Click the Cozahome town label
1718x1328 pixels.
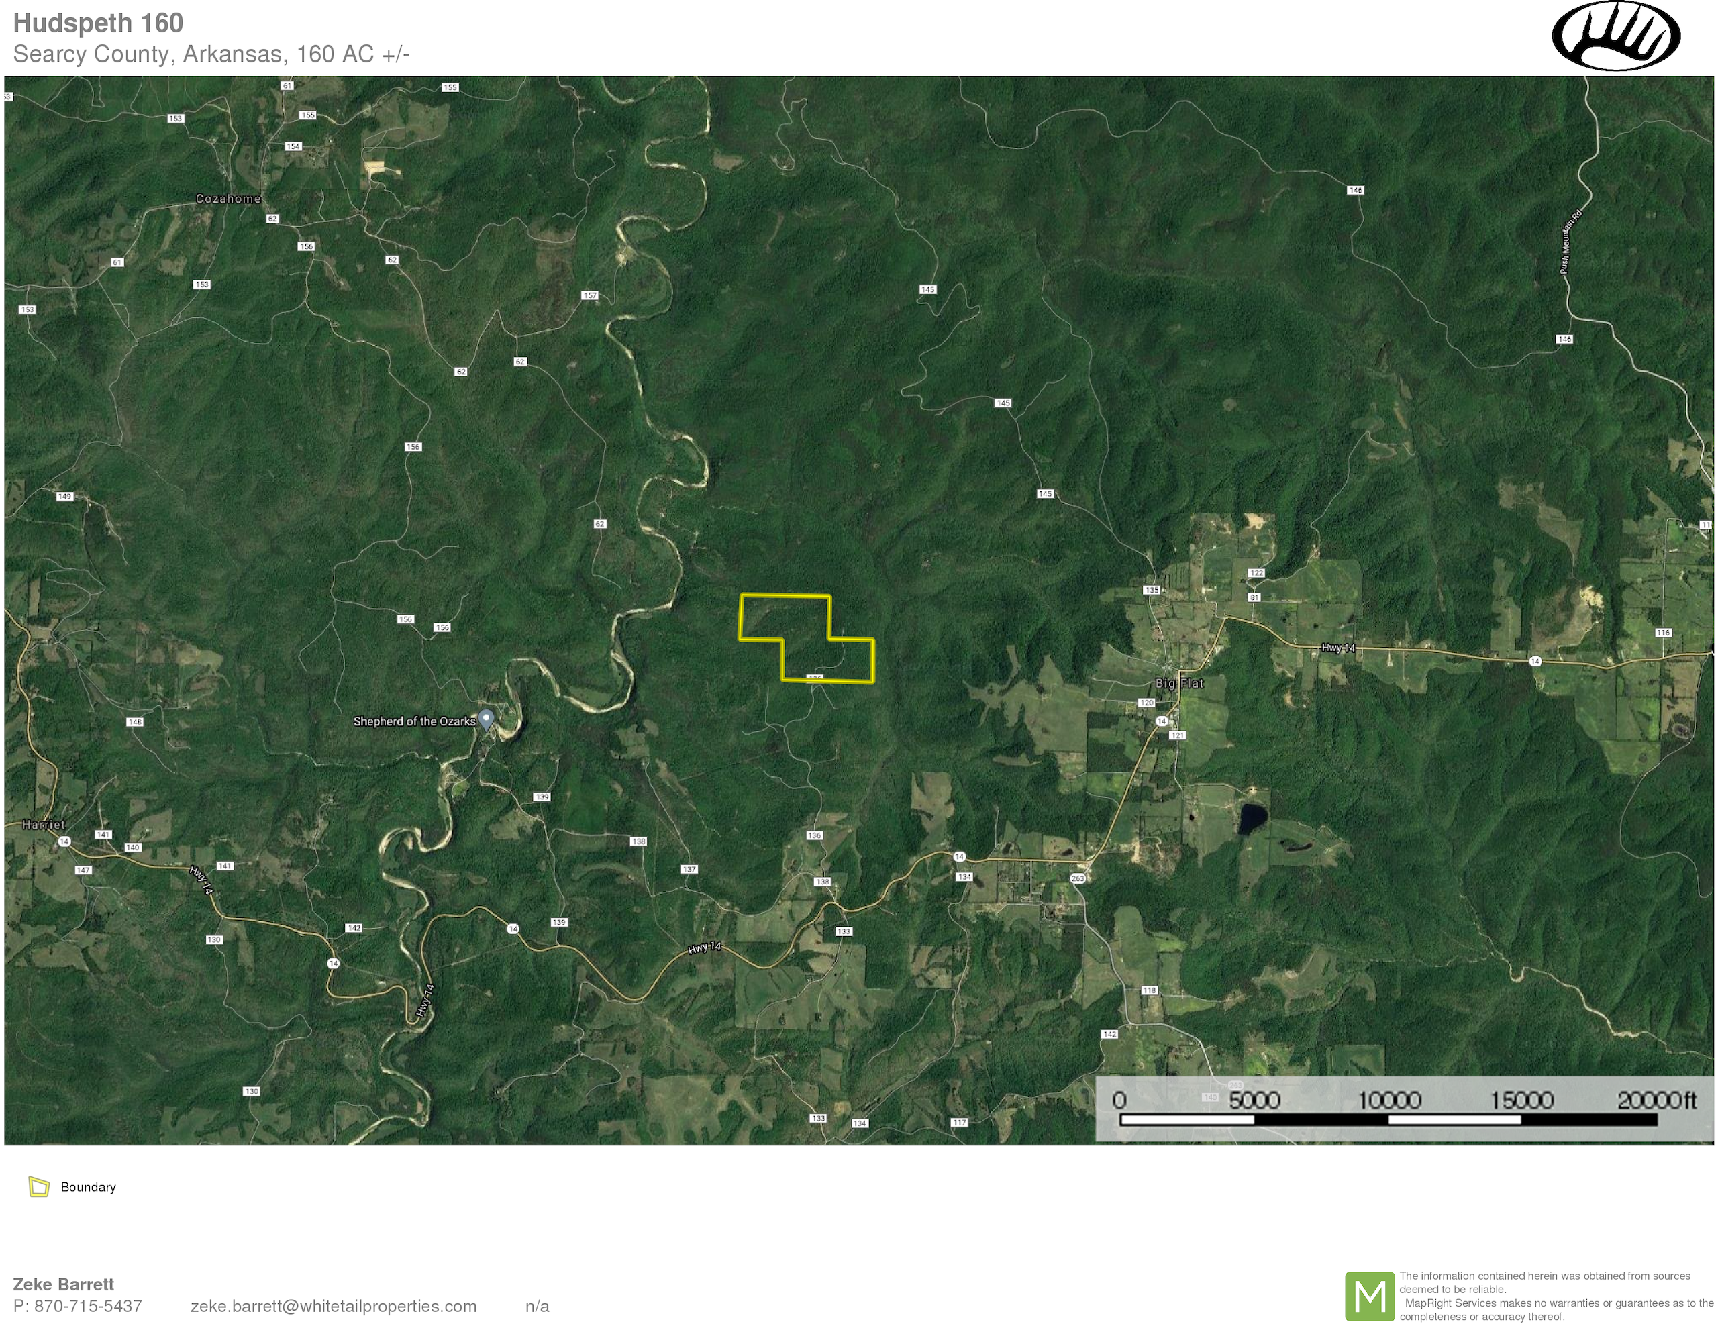(228, 199)
